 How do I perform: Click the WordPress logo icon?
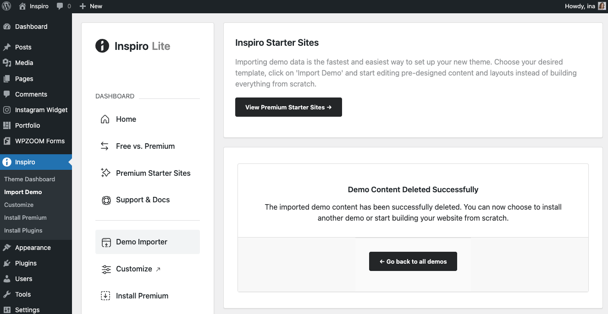tap(6, 6)
